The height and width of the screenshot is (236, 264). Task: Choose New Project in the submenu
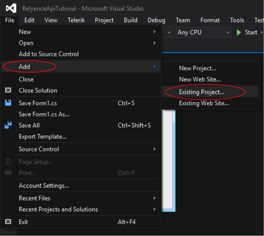(x=197, y=68)
